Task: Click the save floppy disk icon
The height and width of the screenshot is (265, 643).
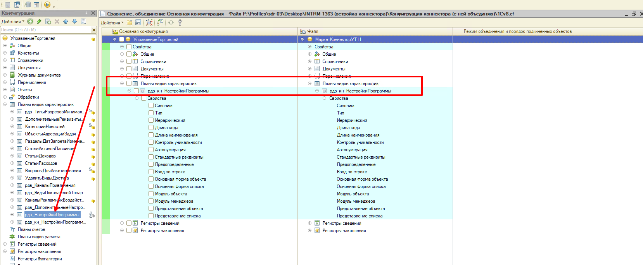Action: coord(138,23)
